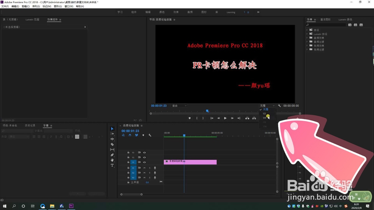Click the timeline playhead marker
This screenshot has height=210, width=374.
(184, 135)
